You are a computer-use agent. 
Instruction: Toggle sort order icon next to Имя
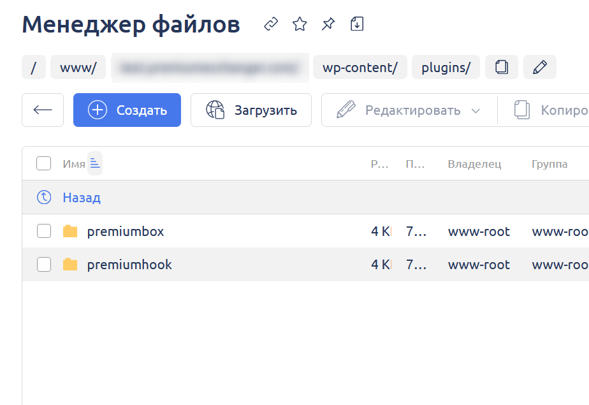tap(95, 164)
